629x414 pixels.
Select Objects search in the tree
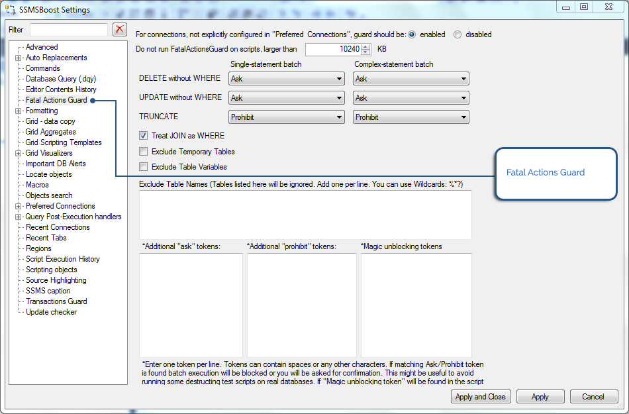[x=49, y=195]
